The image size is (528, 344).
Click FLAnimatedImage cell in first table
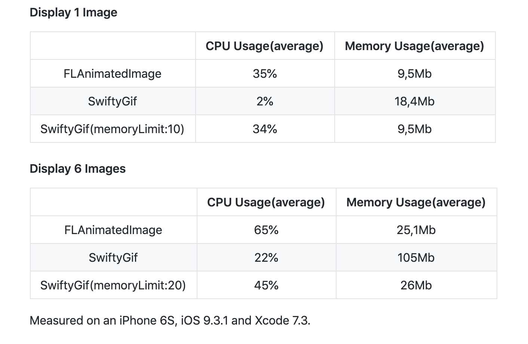click(x=113, y=74)
